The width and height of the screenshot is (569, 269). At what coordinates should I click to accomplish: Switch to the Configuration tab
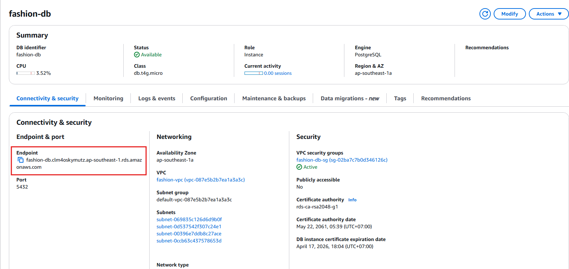pos(209,99)
